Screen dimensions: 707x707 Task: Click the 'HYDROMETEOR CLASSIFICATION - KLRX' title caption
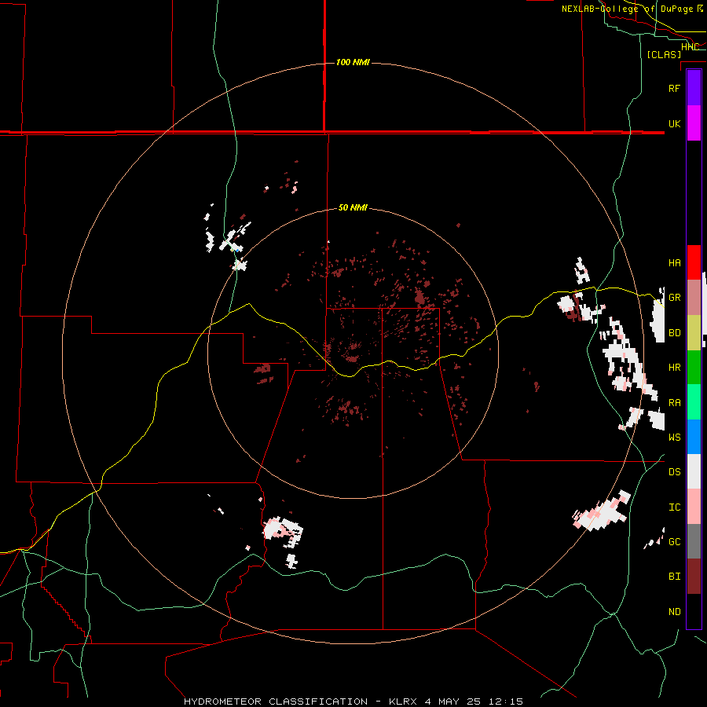300,702
